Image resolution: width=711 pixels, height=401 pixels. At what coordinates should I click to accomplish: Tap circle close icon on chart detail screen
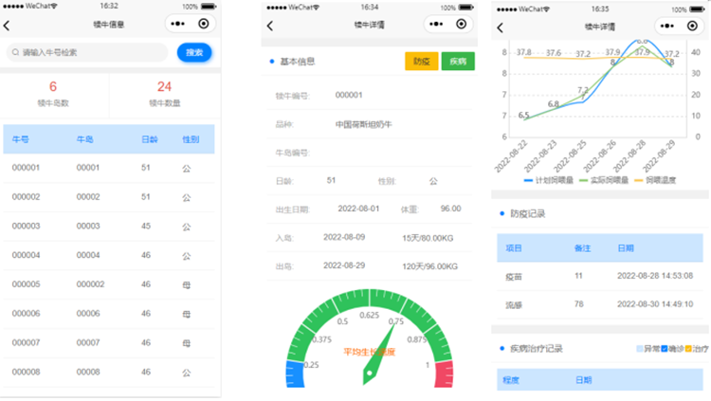(692, 26)
